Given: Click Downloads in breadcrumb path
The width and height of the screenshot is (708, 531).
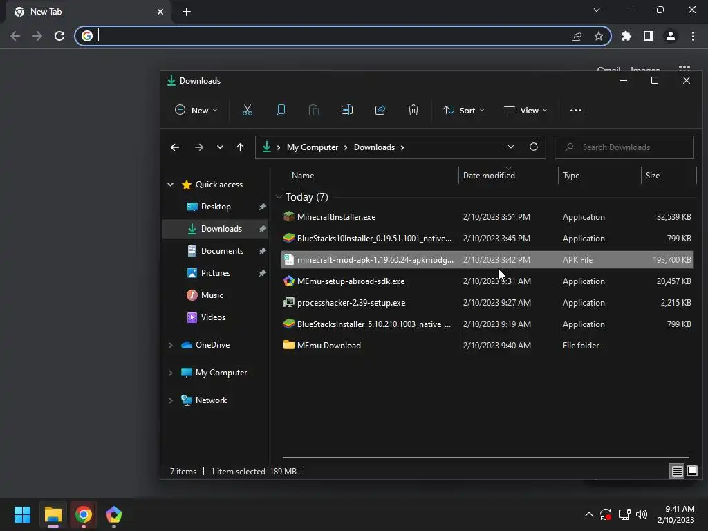Looking at the screenshot, I should tap(374, 147).
